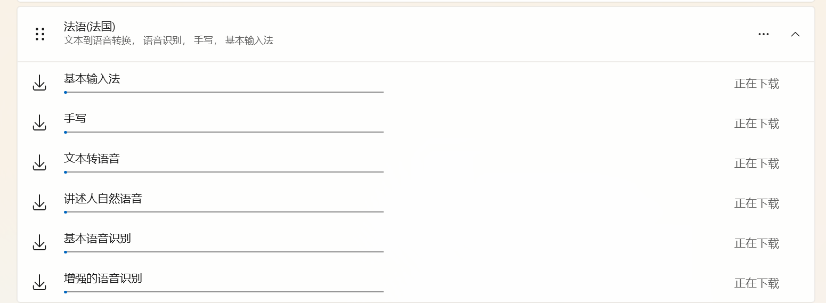The width and height of the screenshot is (826, 303).
Task: Click download icon next to 文本转语音
Action: [39, 163]
